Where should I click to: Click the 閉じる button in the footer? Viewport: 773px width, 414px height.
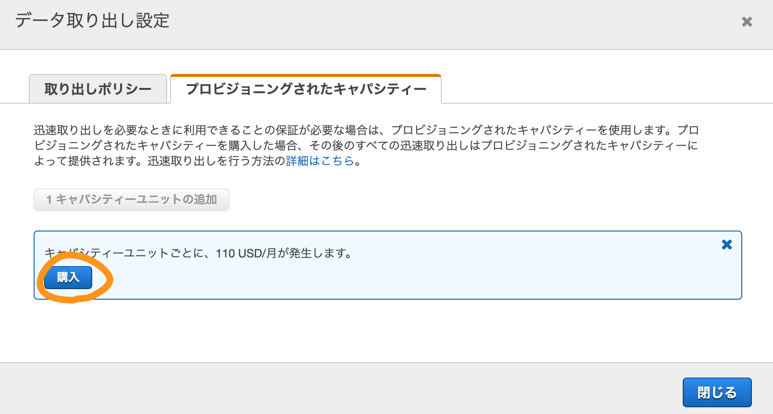pyautogui.click(x=717, y=392)
